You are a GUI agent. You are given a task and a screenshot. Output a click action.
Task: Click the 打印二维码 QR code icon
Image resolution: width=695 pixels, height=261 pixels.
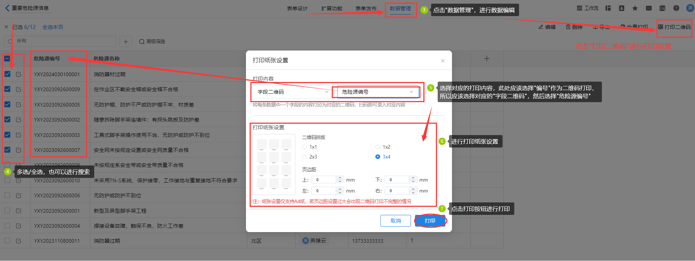pyautogui.click(x=660, y=27)
